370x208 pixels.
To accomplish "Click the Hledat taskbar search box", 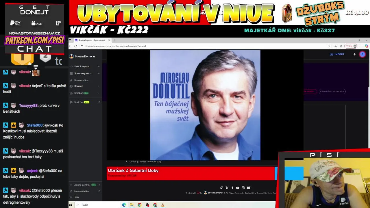I will 97,205.
